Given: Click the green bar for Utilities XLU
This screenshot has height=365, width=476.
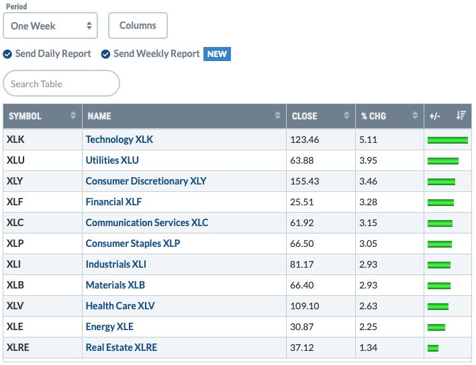Looking at the screenshot, I should point(443,161).
